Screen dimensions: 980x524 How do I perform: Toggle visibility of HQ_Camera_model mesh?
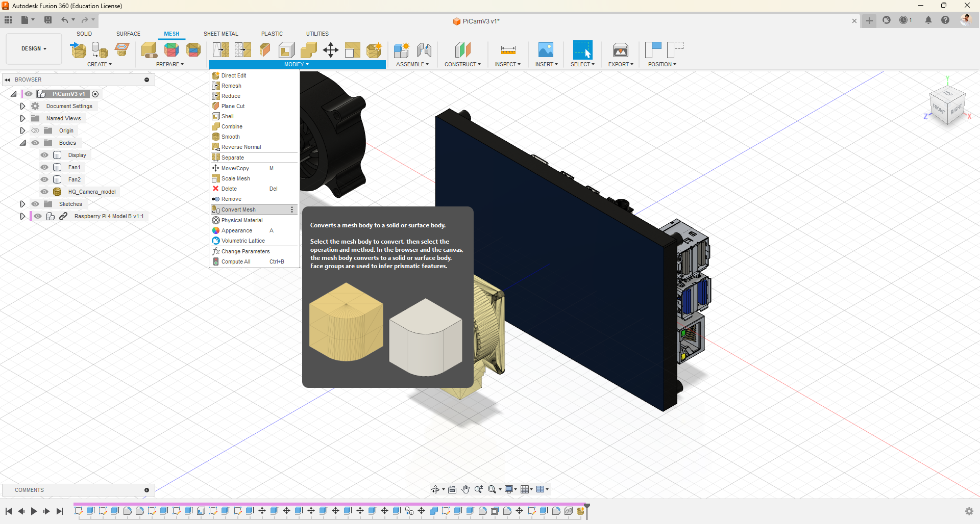[x=44, y=192]
